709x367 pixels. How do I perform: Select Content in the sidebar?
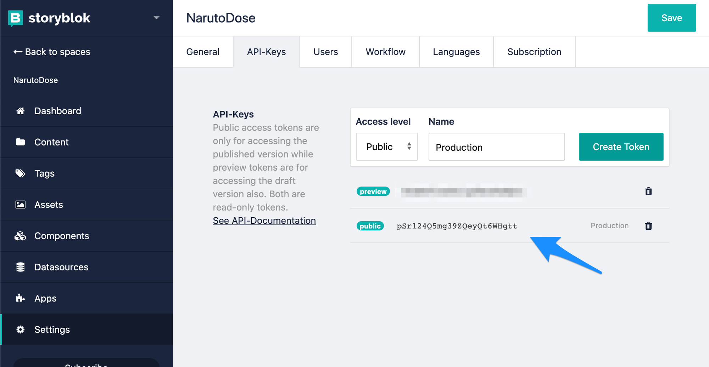86,142
